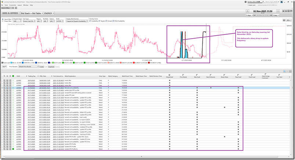
Task: Select the Power Filter radio button
Action: (3, 21)
